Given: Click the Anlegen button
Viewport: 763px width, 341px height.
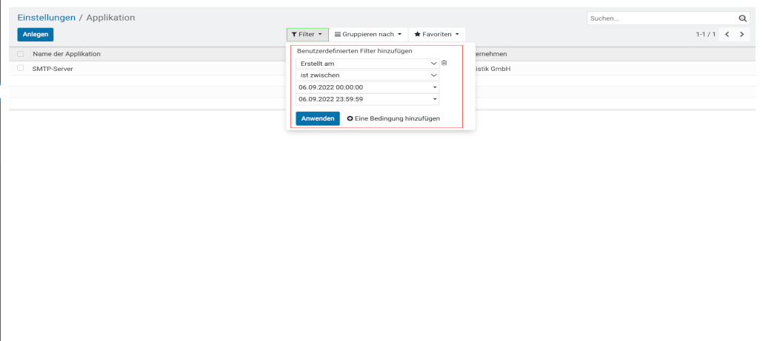Looking at the screenshot, I should [35, 35].
